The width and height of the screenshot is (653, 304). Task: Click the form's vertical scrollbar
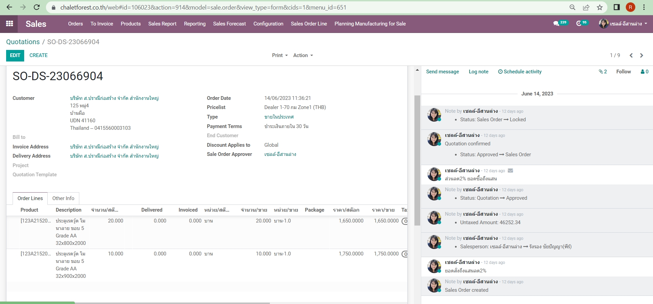coord(417,160)
